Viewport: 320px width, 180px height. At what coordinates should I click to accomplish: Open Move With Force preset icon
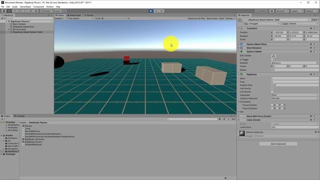pyautogui.click(x=314, y=116)
